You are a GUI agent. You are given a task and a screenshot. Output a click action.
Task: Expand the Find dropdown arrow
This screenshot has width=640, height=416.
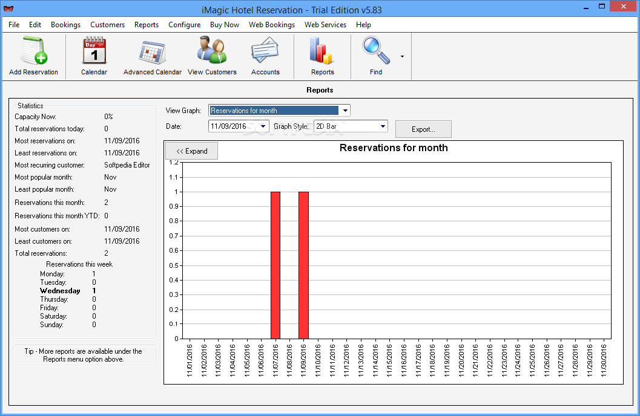tap(402, 57)
